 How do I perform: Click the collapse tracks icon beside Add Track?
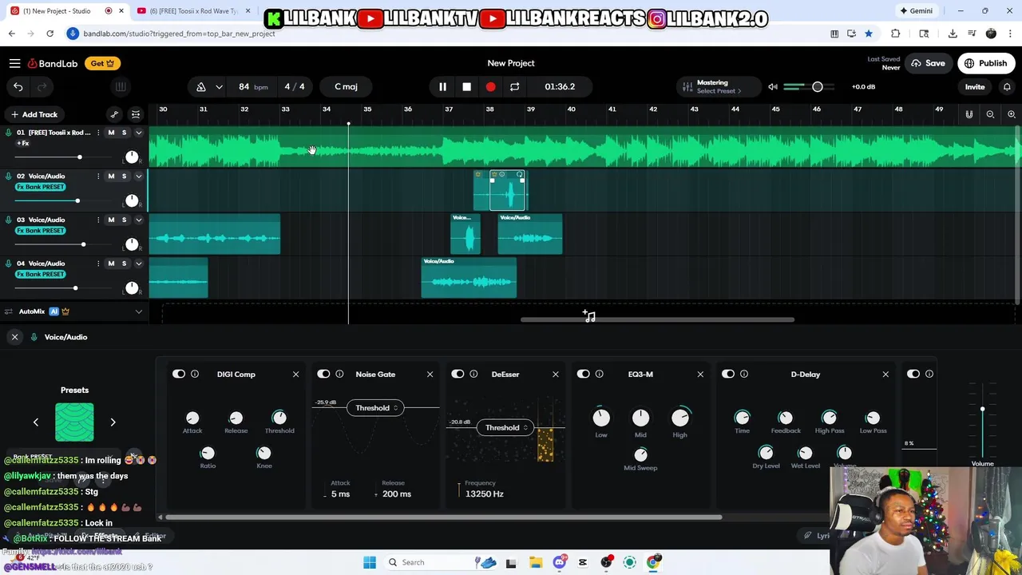pos(136,114)
